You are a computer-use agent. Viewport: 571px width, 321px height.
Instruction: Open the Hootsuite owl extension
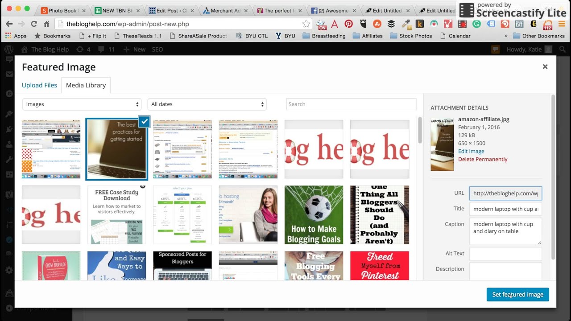click(x=363, y=24)
